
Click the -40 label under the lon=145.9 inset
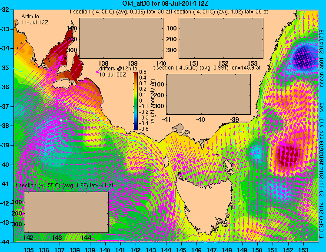(200, 119)
